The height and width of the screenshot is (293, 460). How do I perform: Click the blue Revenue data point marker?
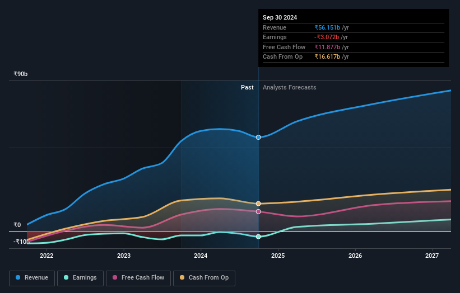point(258,138)
